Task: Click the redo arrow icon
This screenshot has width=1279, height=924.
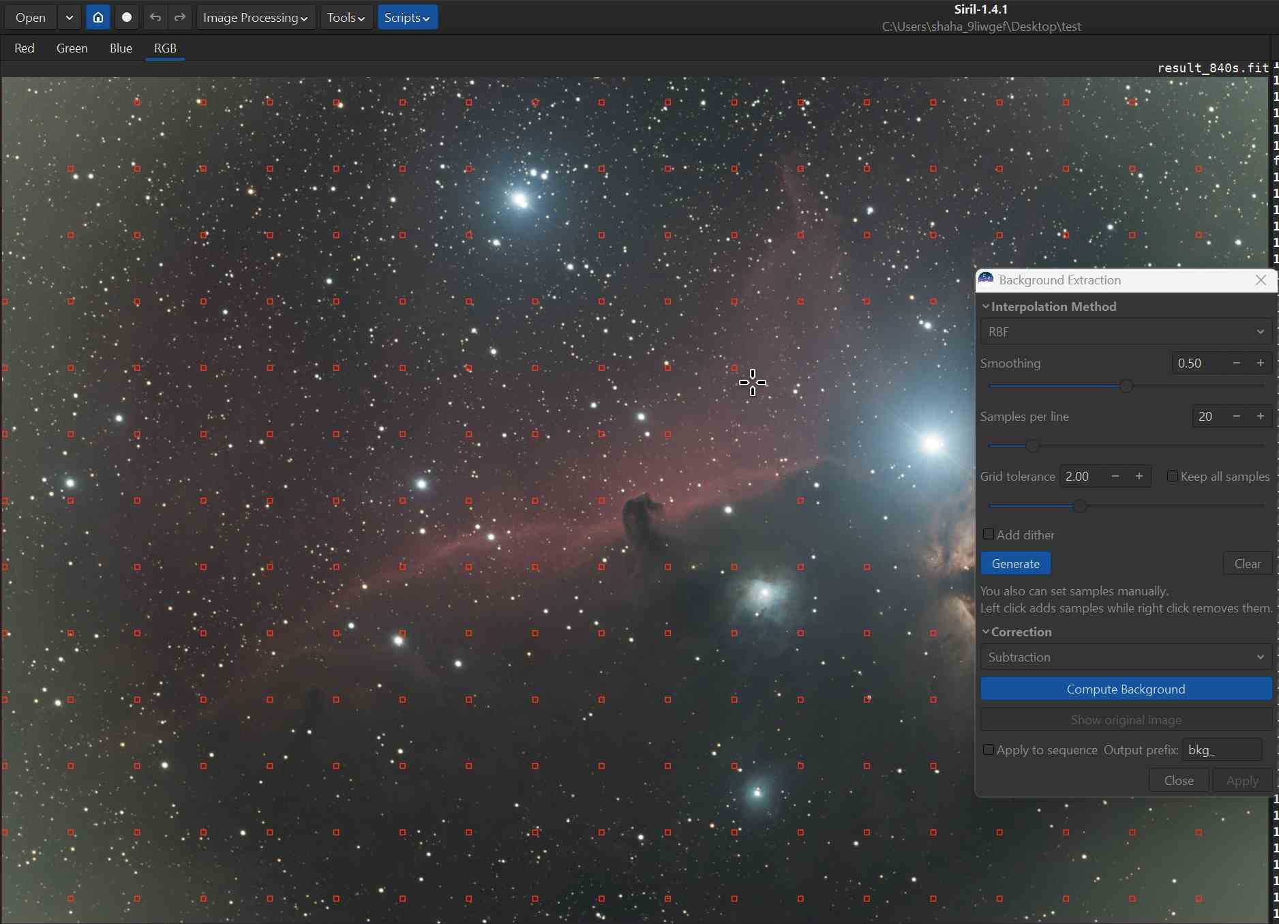Action: point(180,18)
